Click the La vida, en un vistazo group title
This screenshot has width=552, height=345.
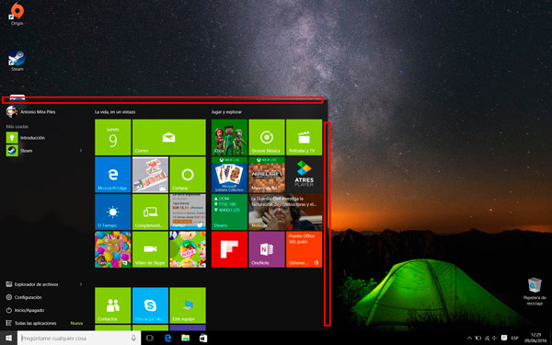115,112
